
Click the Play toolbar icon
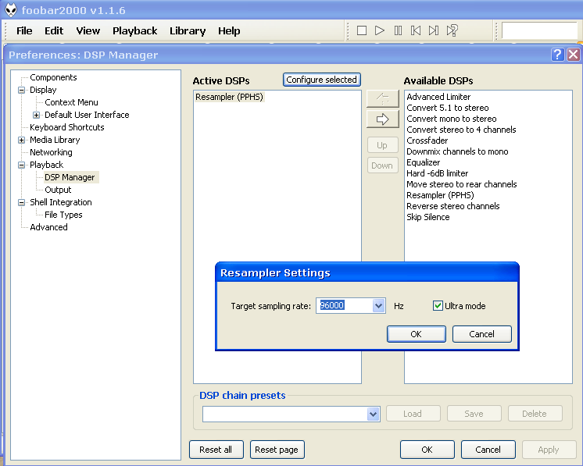[x=380, y=30]
